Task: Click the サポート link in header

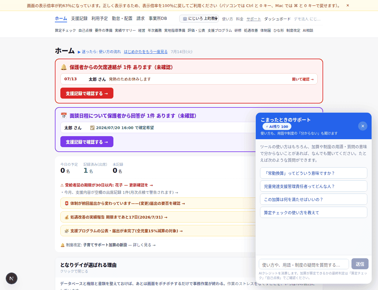Action: click(254, 19)
